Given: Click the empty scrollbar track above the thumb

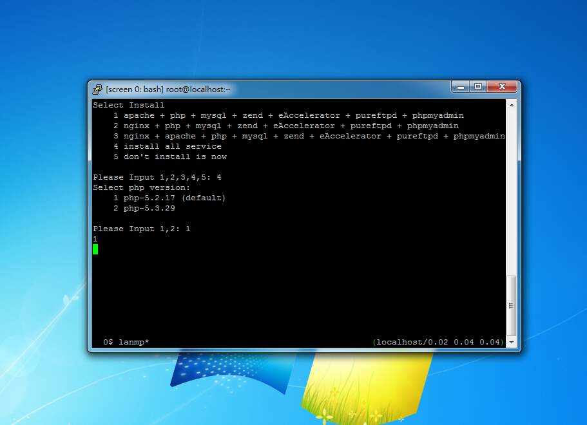Looking at the screenshot, I should pos(511,193).
